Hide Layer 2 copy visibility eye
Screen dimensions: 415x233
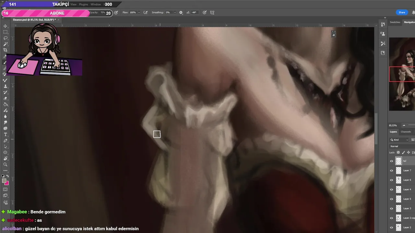coord(391,218)
